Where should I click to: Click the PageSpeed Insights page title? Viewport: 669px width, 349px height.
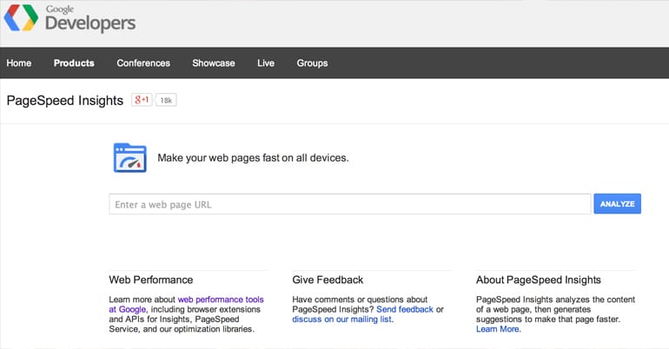(x=65, y=101)
